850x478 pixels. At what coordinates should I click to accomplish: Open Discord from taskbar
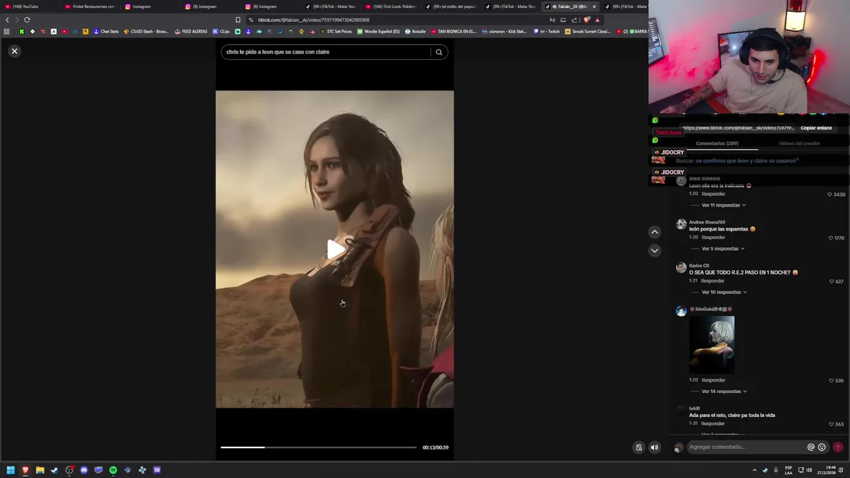[84, 470]
